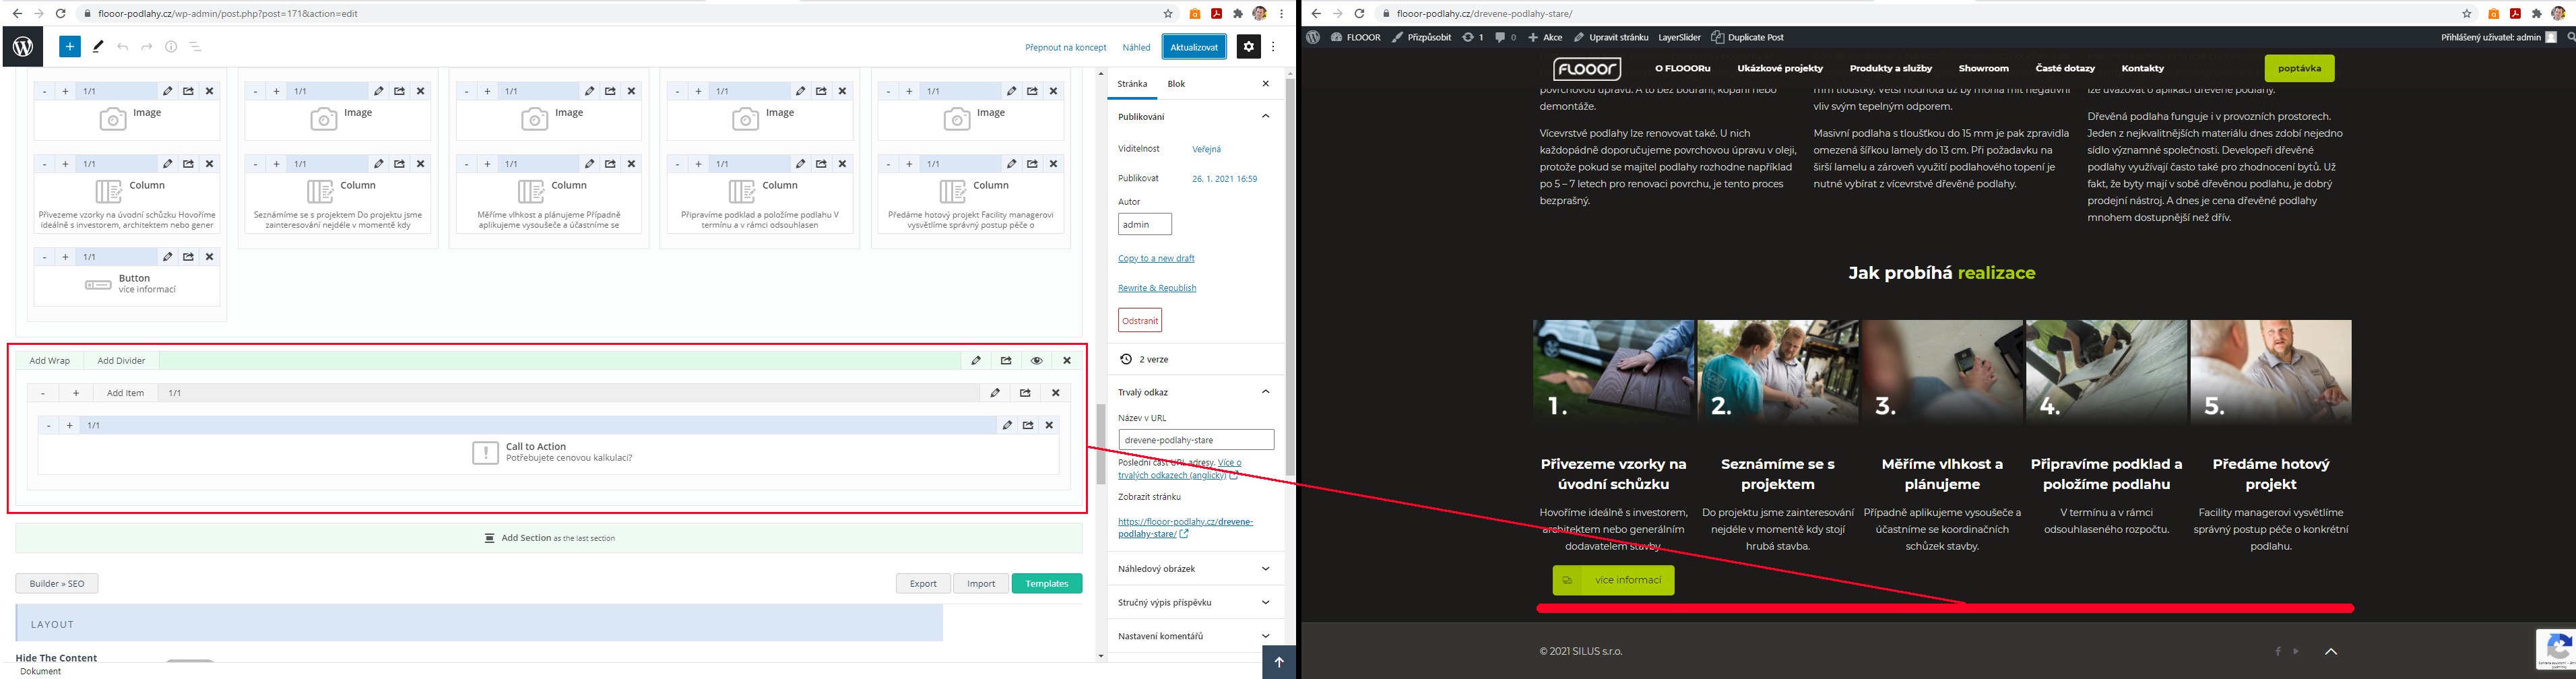Open content details info icon in editor toolbar
Screen dimensions: 2576x679
[171, 46]
